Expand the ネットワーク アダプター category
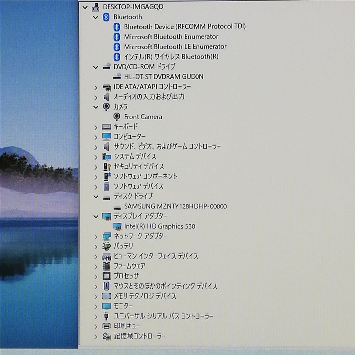This screenshot has width=355, height=355. (x=95, y=236)
